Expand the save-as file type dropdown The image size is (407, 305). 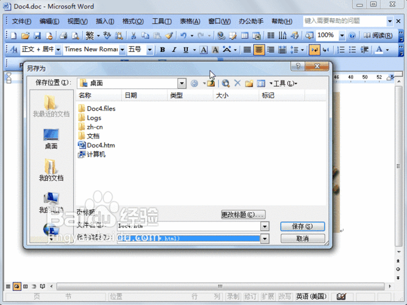coord(265,239)
